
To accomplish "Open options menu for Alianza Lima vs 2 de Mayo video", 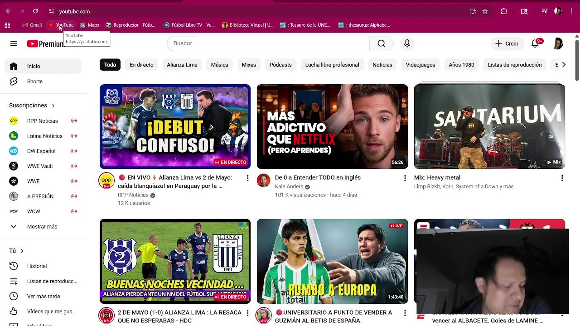I will tap(247, 178).
